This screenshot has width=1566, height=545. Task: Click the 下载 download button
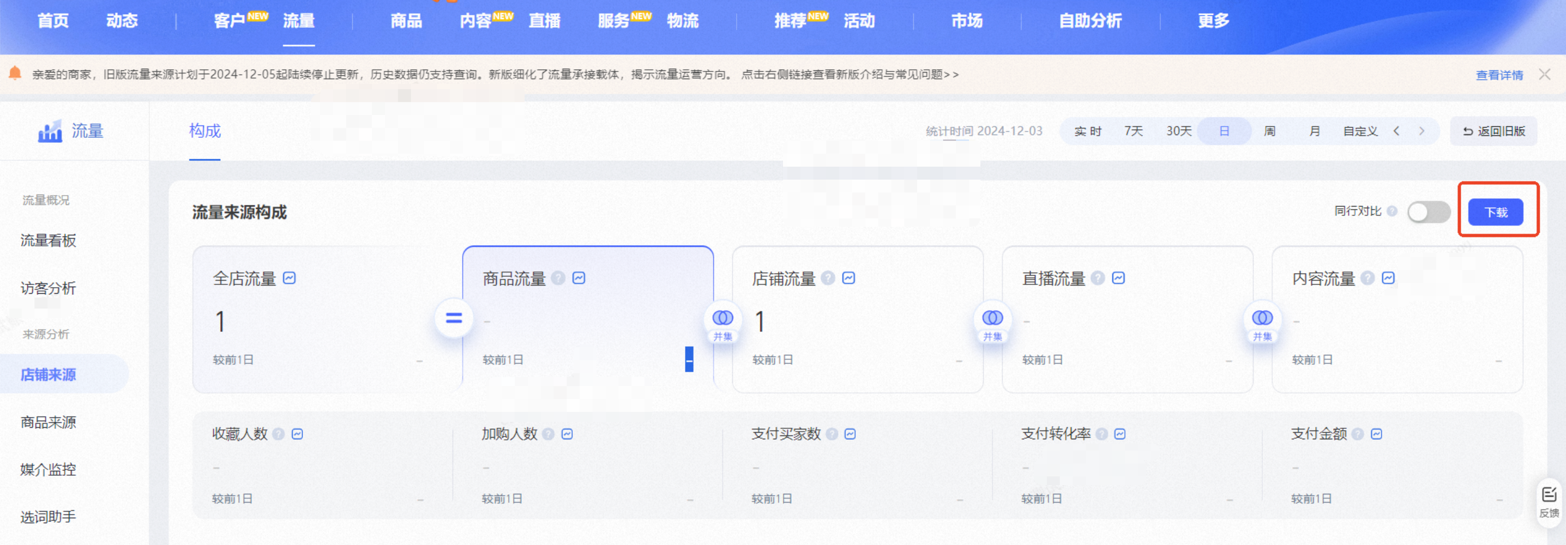[1496, 212]
